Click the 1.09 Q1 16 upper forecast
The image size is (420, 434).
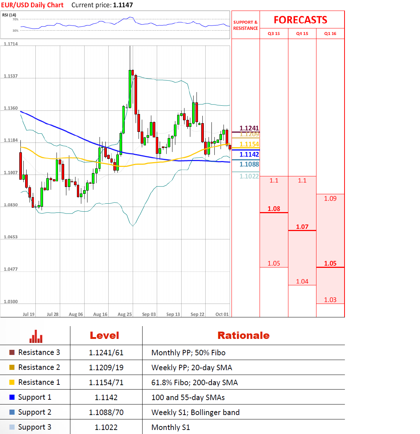pos(330,199)
